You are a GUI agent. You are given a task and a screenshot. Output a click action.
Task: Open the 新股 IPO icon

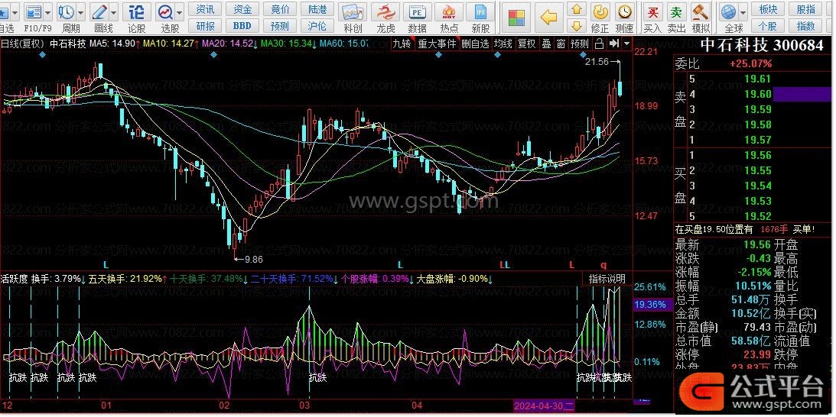point(480,12)
